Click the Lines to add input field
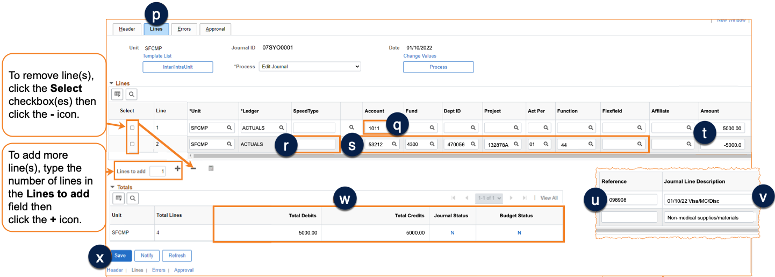 157,171
